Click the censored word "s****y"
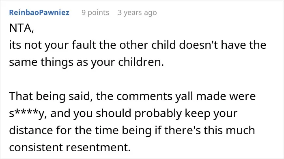Image resolution: width=284 pixels, height=159 pixels. [x=28, y=113]
